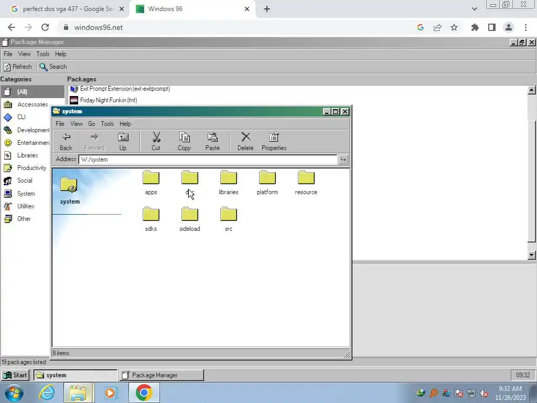This screenshot has height=403, width=537.
Task: Open the apps folder
Action: [151, 183]
